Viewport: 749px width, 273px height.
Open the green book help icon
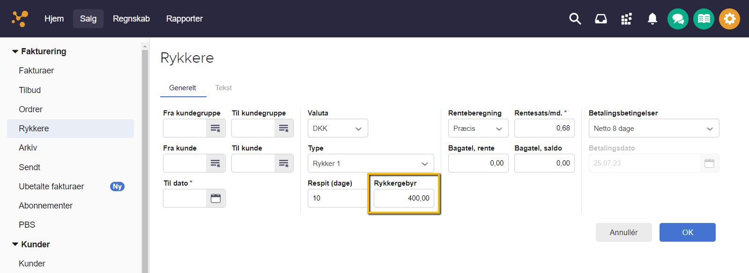click(x=704, y=19)
